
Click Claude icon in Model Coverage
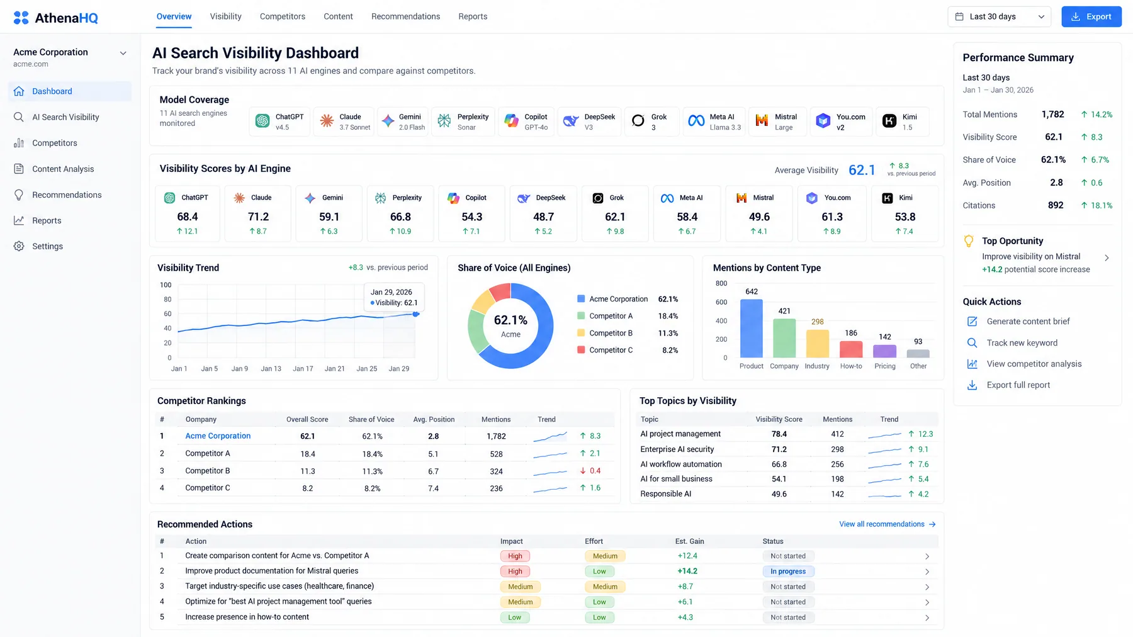pos(327,121)
